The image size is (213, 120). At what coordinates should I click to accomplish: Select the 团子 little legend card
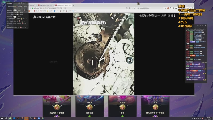57,106
